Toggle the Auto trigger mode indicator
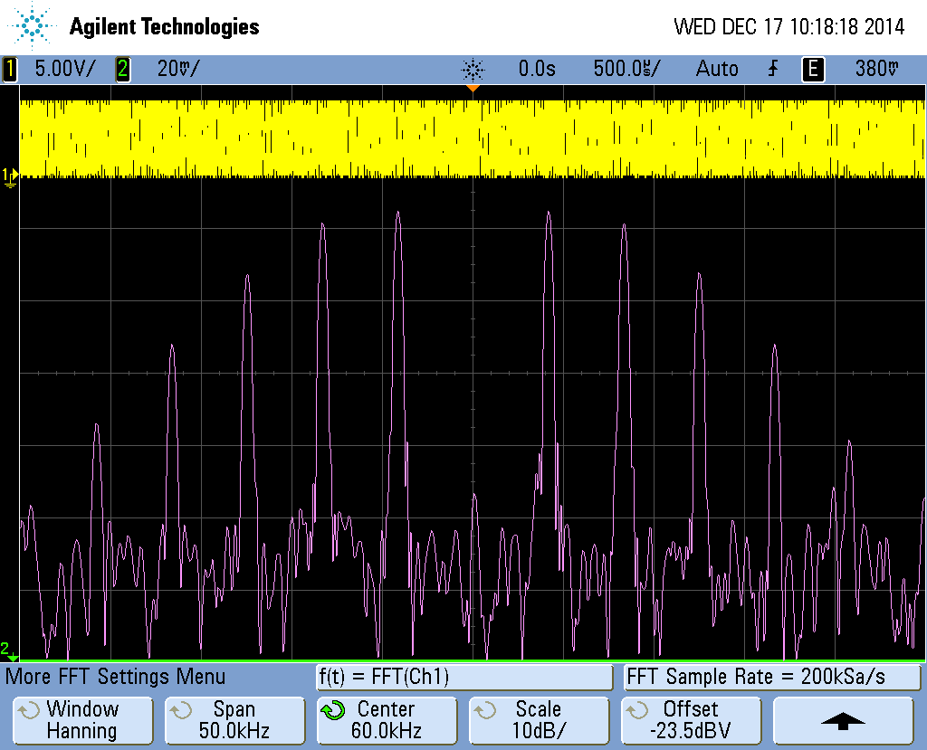This screenshot has height=750, width=927. (716, 69)
